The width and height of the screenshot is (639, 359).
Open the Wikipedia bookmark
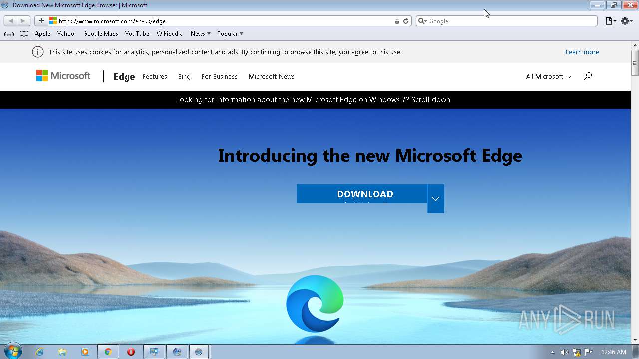[170, 34]
